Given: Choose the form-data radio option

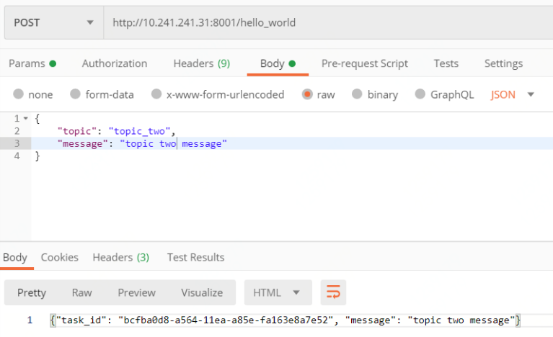Looking at the screenshot, I should tap(75, 94).
